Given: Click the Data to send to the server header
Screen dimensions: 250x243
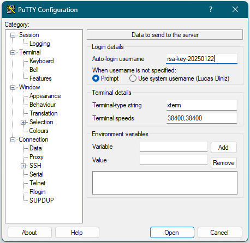Looking at the screenshot, I should [165, 35].
